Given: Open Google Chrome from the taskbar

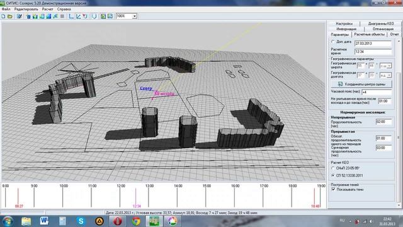Looking at the screenshot, I should [136, 221].
